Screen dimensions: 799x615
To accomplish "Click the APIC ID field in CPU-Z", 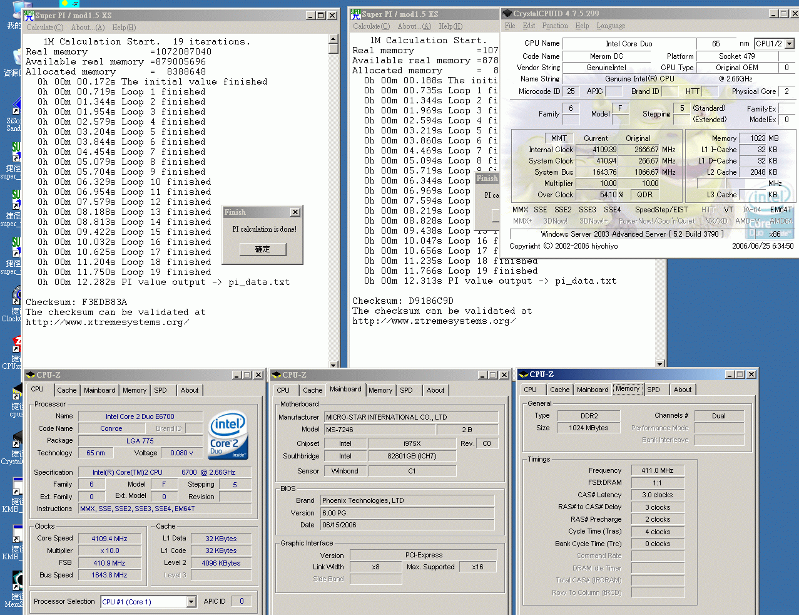I will tap(242, 601).
